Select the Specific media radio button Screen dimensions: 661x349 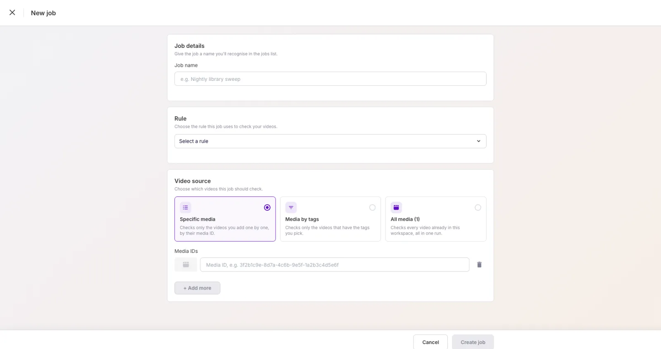(267, 208)
